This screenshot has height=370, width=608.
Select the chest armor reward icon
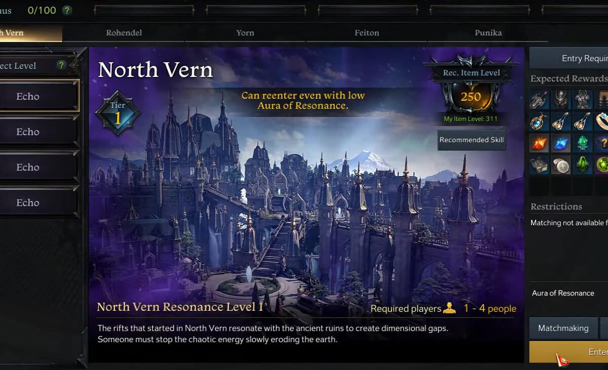(x=583, y=100)
